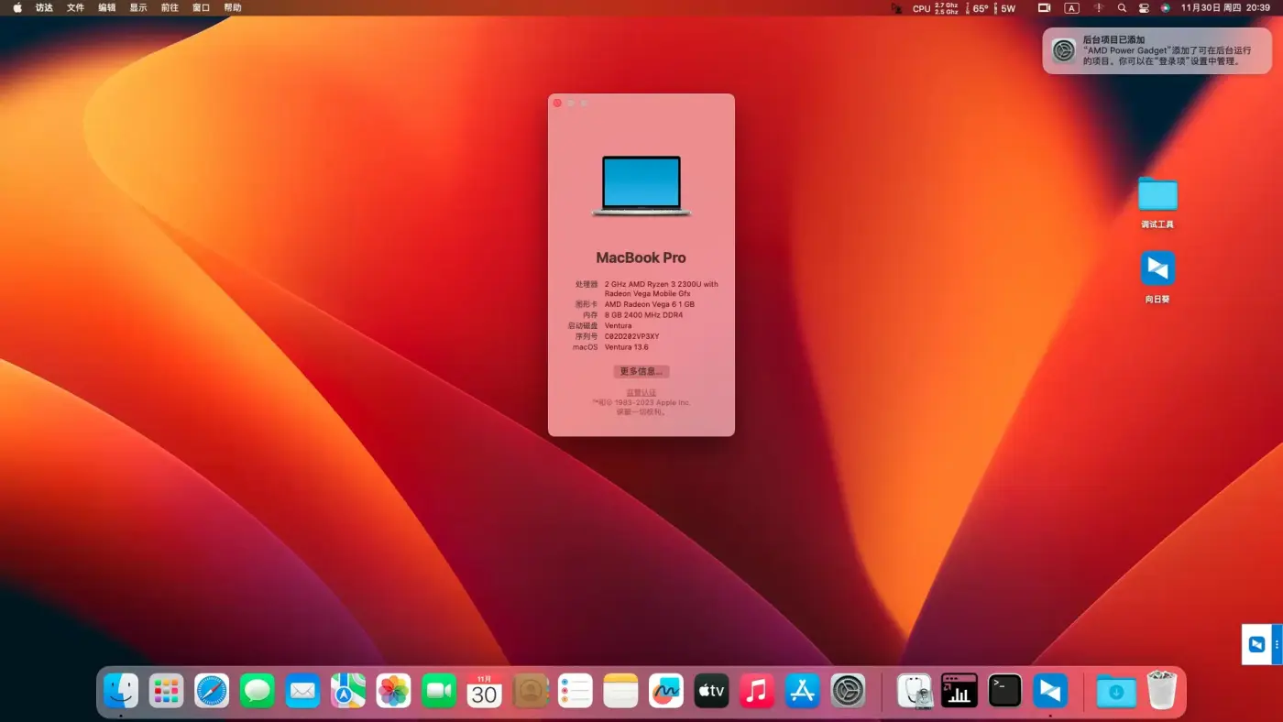Open the 前往 menu
Screen dimensions: 1283x722
(x=170, y=8)
